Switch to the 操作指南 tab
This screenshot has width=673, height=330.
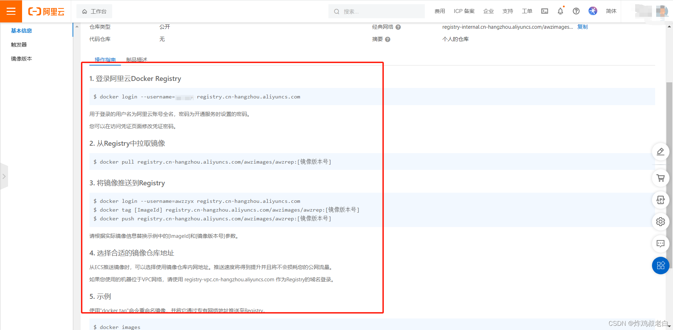[x=105, y=60]
